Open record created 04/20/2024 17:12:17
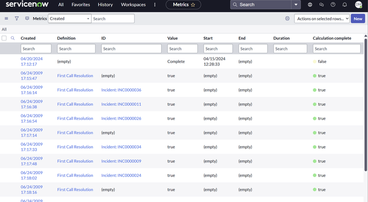 (32, 61)
